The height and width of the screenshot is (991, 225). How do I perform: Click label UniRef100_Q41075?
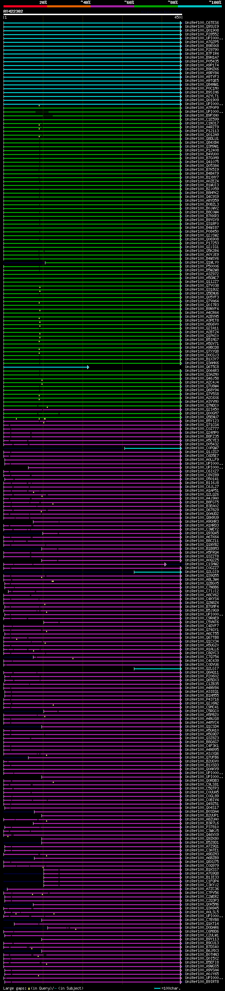(202, 162)
